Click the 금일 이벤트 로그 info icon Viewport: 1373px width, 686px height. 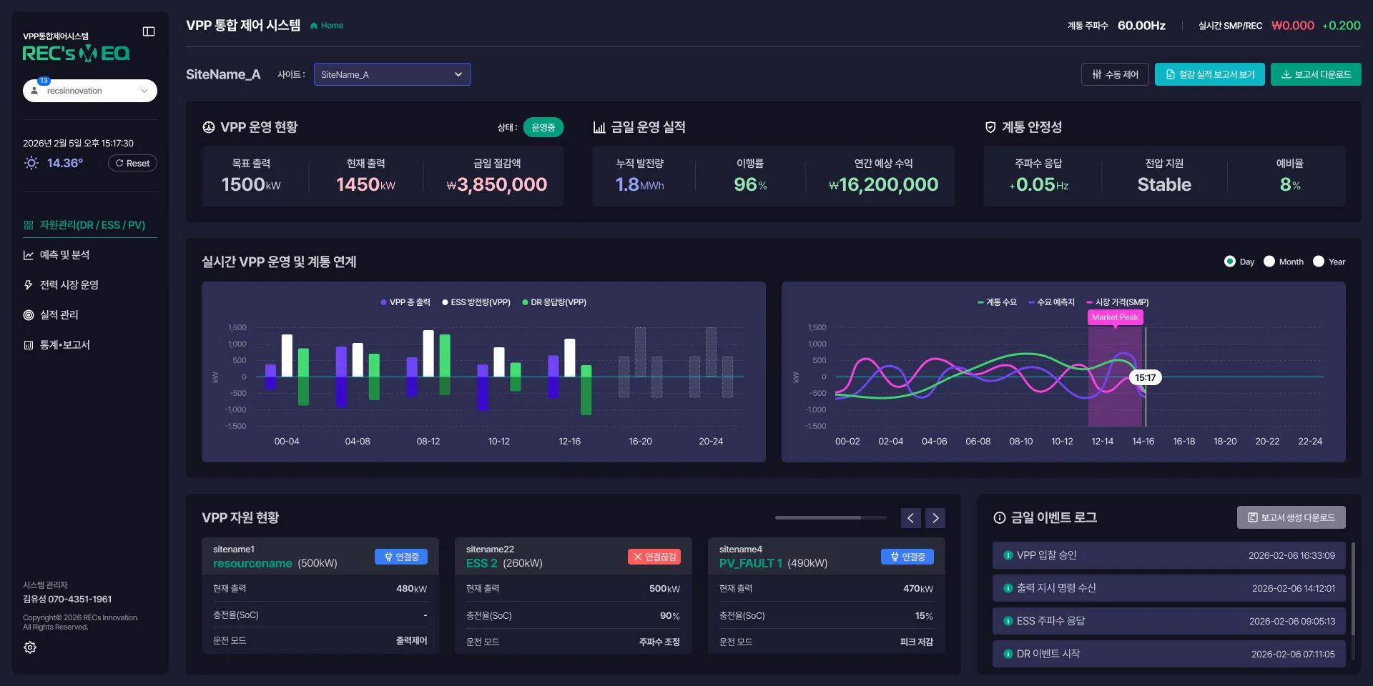1000,518
